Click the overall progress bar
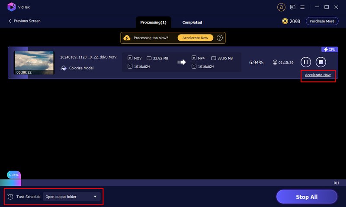The height and width of the screenshot is (207, 346). tap(173, 183)
